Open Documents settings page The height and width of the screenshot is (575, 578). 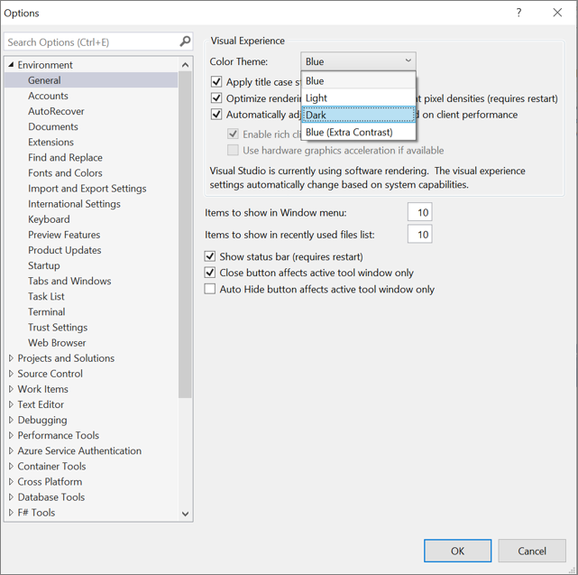[53, 126]
